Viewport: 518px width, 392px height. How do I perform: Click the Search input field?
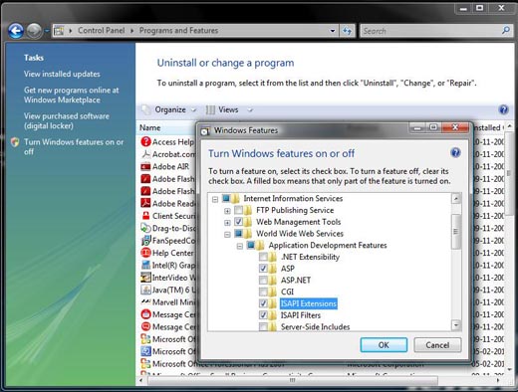431,31
